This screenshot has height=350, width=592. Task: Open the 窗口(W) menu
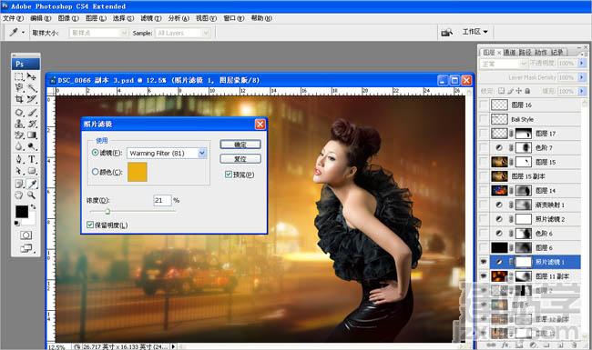(234, 18)
